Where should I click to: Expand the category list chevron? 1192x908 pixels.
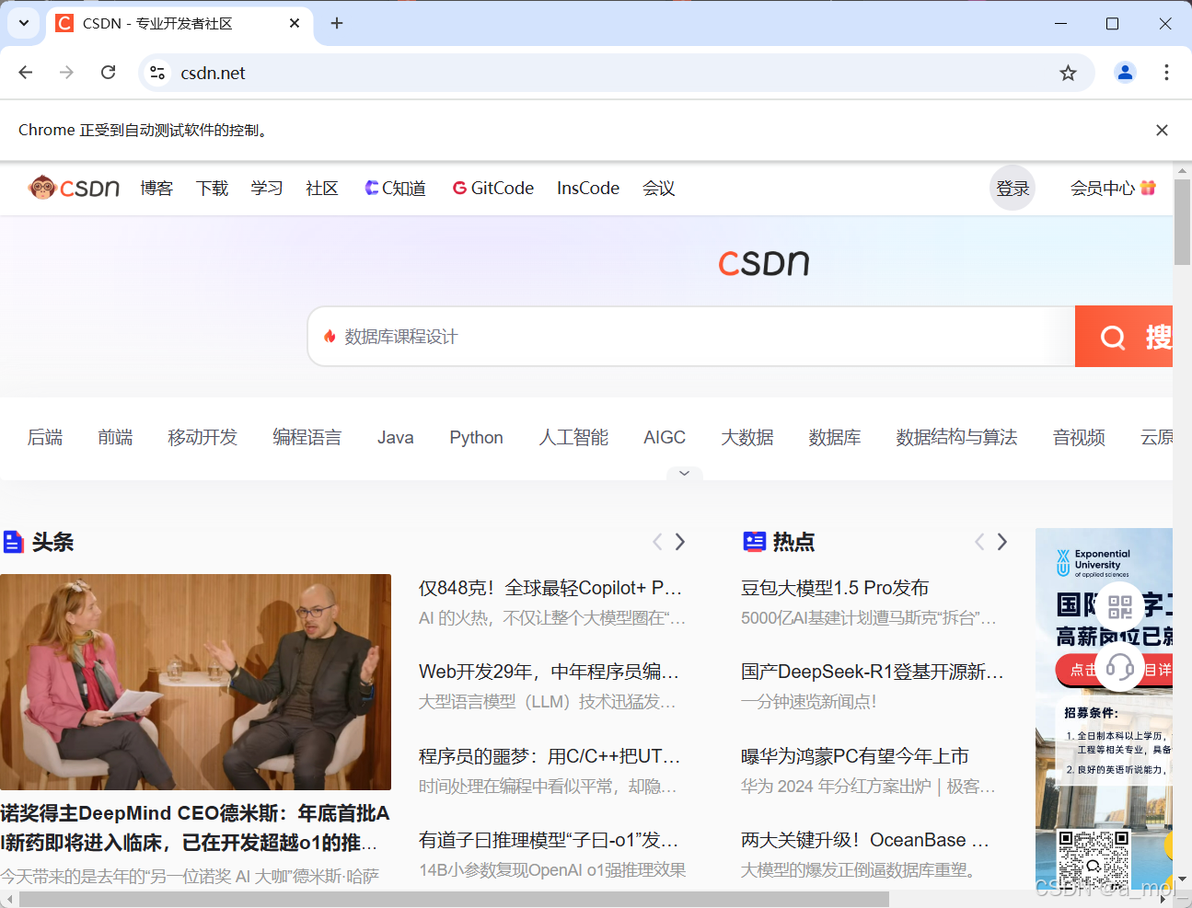(x=684, y=473)
